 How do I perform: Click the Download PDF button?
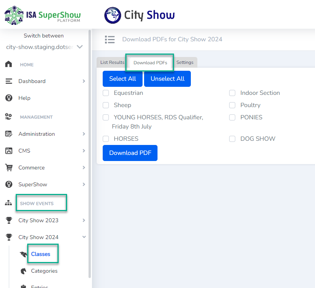(x=130, y=153)
